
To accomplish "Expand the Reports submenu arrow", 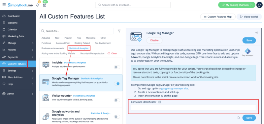I will pos(33,50).
